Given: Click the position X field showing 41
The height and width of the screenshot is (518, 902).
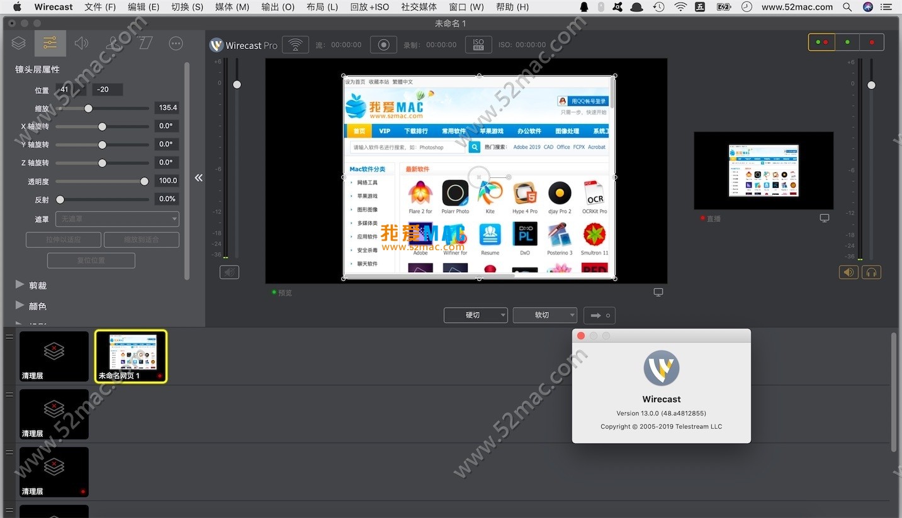Looking at the screenshot, I should 70,89.
